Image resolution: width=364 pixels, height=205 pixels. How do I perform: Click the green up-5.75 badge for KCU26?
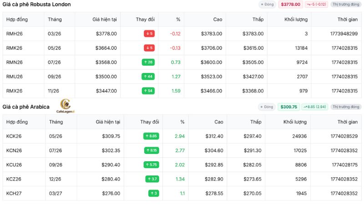[x=151, y=165]
